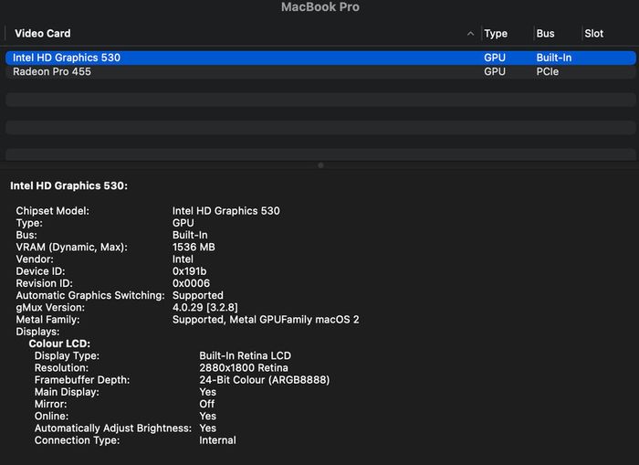Select the Radeon Pro 455 row
639x465 pixels.
click(x=320, y=72)
